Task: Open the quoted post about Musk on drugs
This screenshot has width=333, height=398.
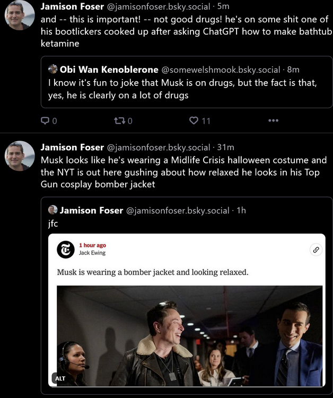Action: (186, 89)
